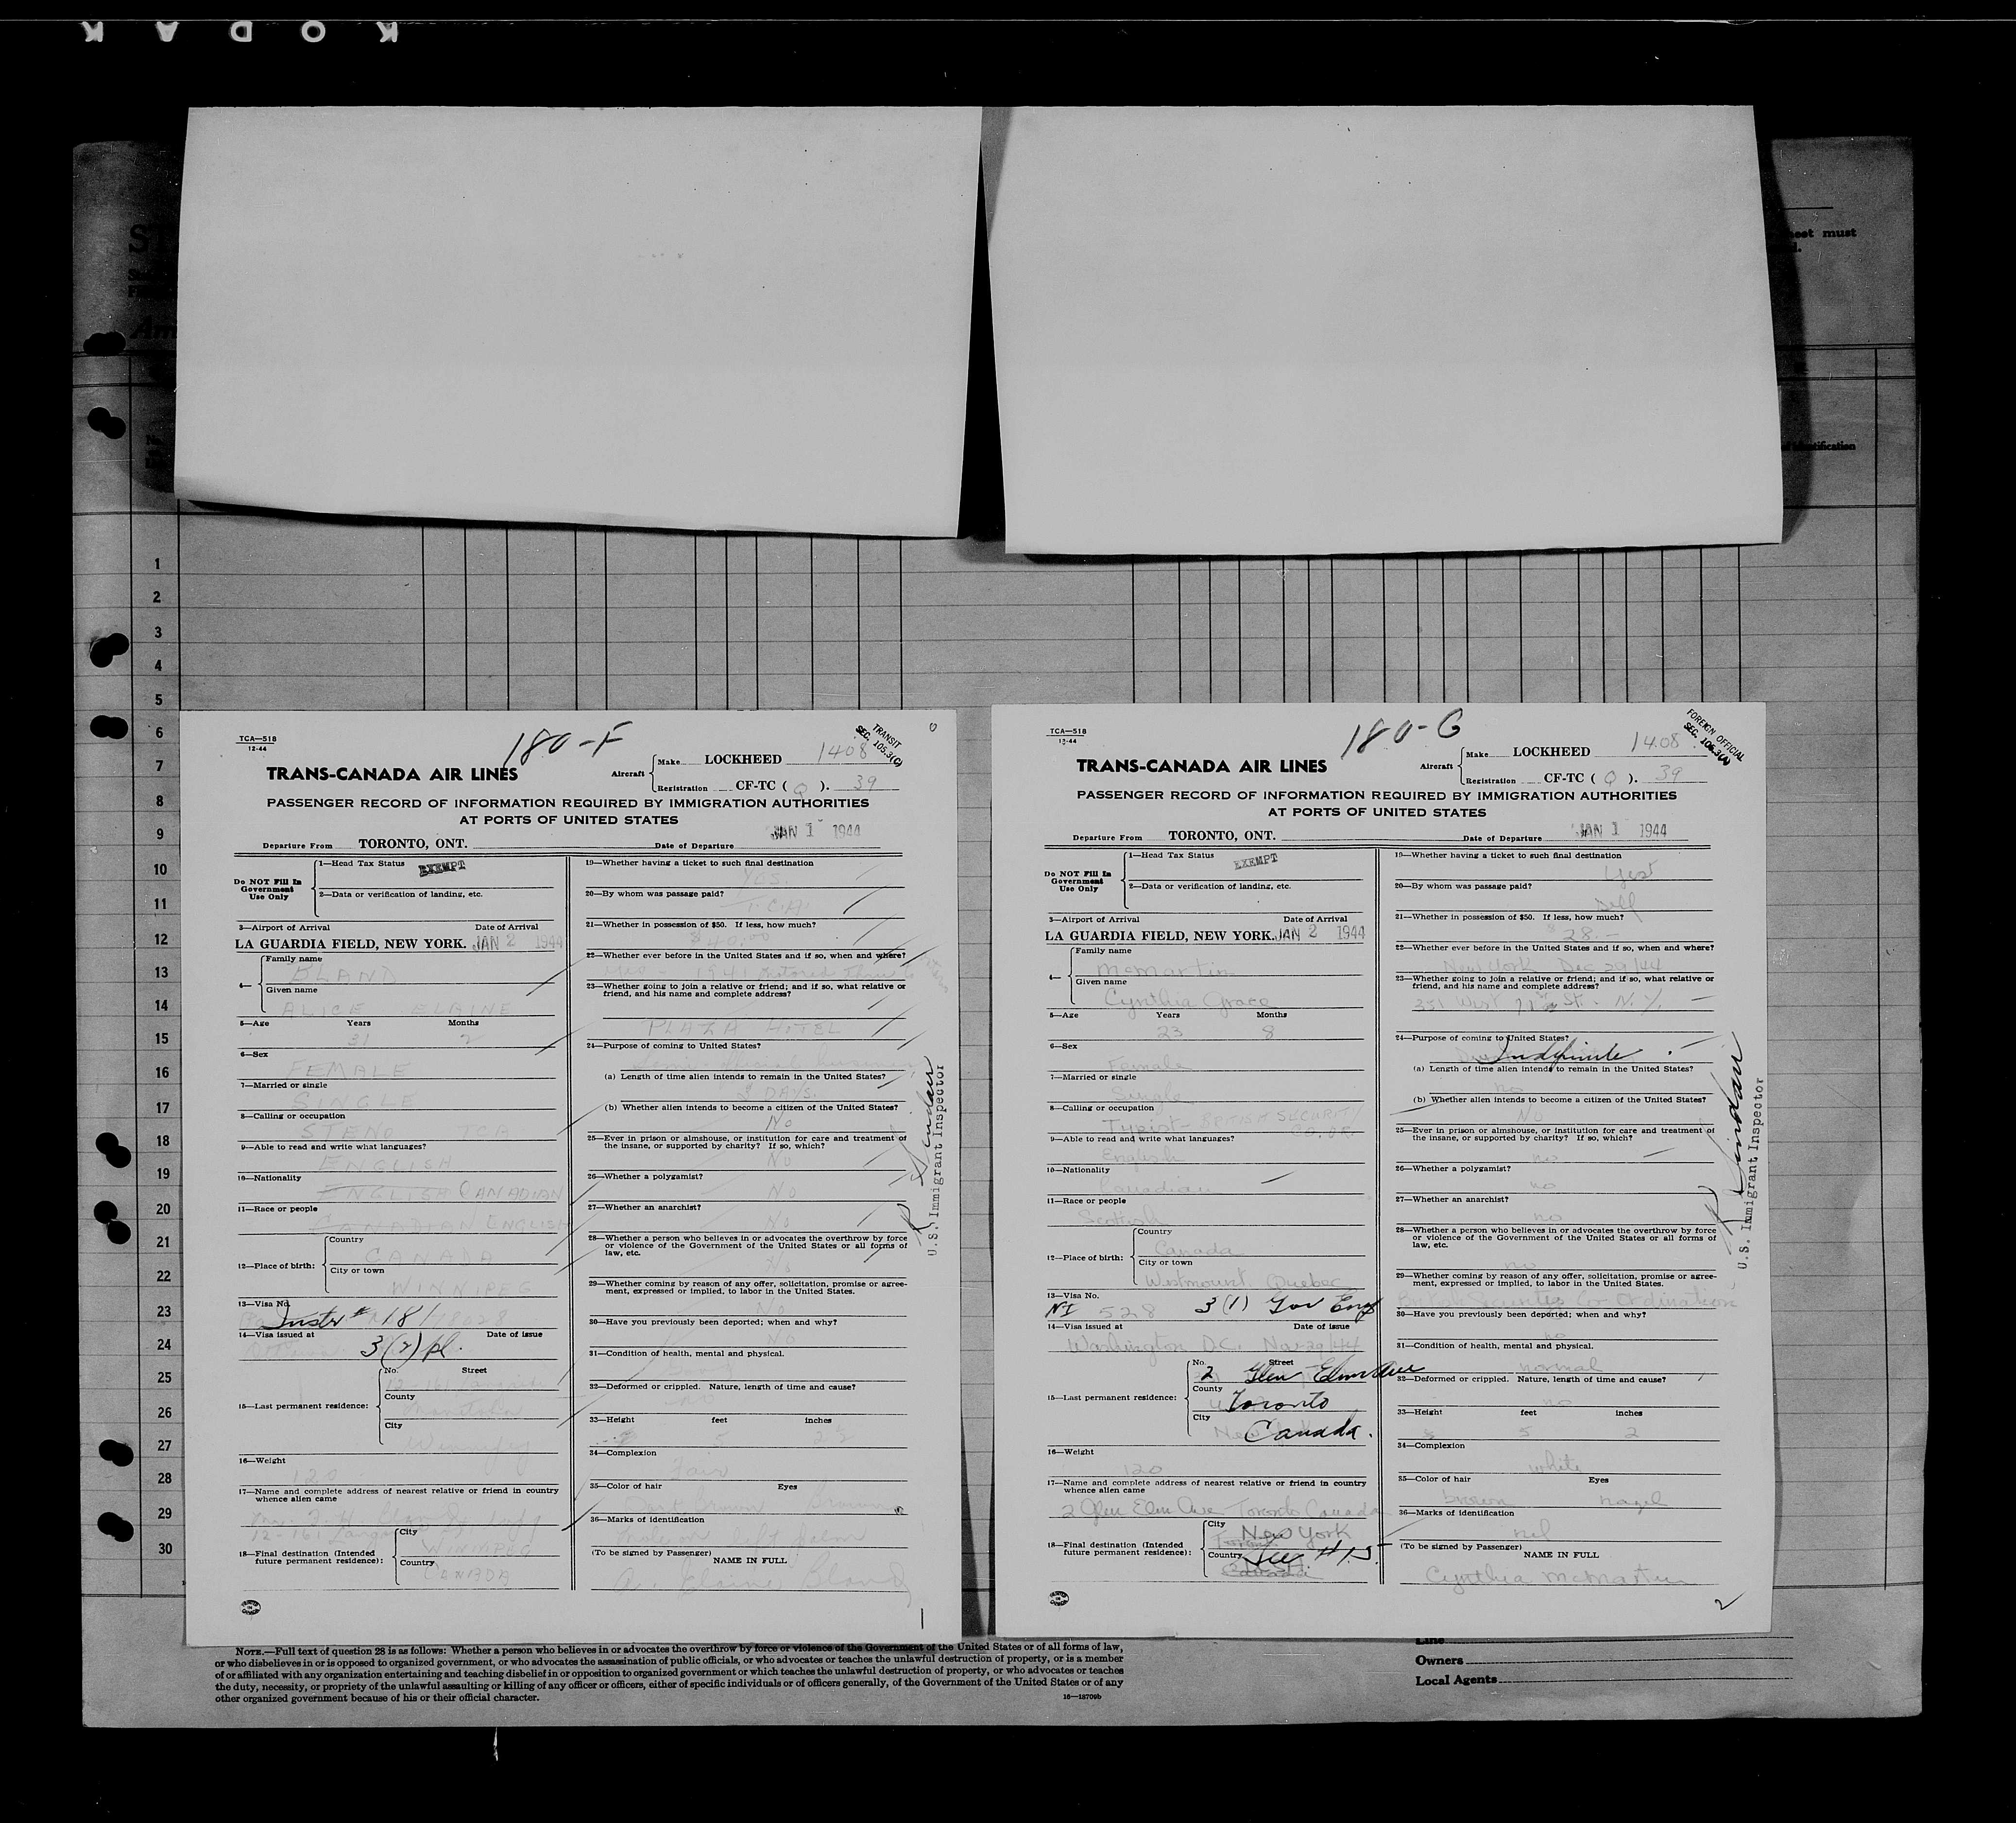Click "TCA-518" form code on form 180-F
This screenshot has height=1823, width=2016.
[x=257, y=739]
